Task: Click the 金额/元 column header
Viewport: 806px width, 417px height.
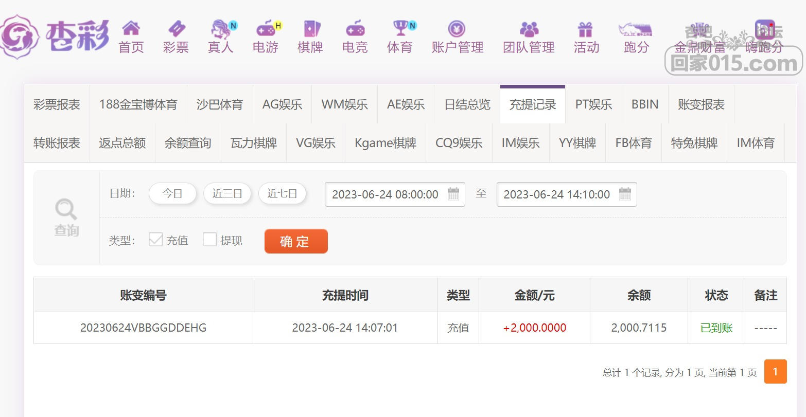Action: click(534, 295)
